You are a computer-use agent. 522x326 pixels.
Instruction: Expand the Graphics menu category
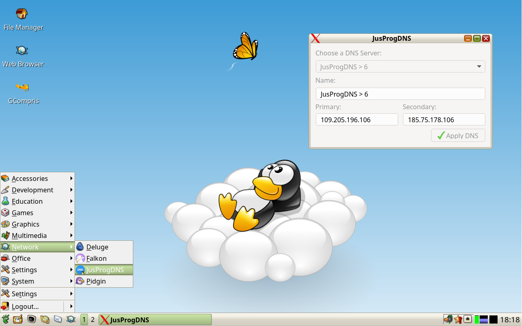(x=37, y=224)
